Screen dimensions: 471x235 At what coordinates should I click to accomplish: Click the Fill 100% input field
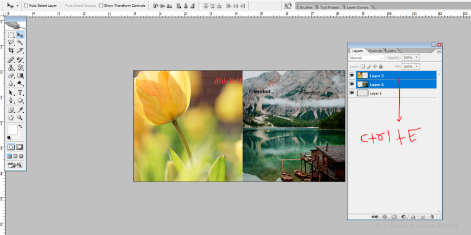408,66
